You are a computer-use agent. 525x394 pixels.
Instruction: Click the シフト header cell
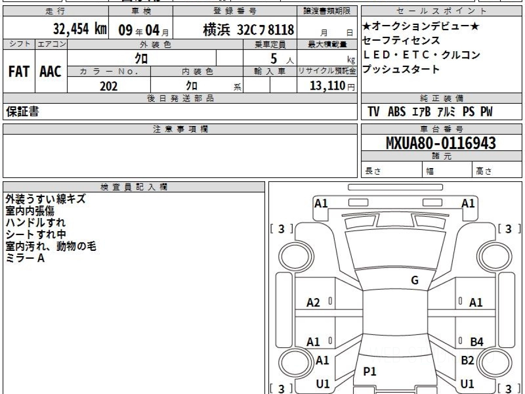pyautogui.click(x=19, y=44)
